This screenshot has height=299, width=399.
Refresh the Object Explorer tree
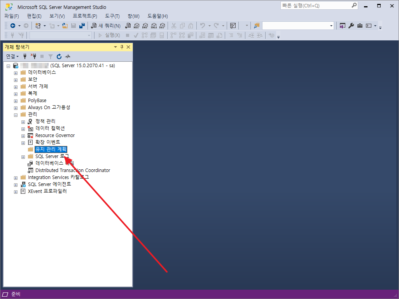[x=59, y=56]
